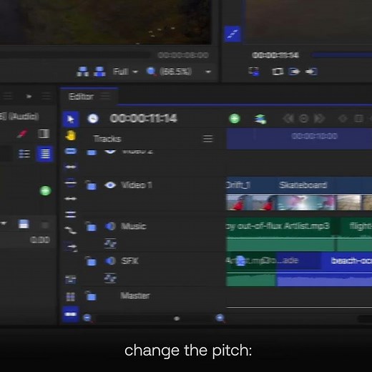The height and width of the screenshot is (372, 372).
Task: Click the circle button between marker arrows
Action: tap(304, 119)
